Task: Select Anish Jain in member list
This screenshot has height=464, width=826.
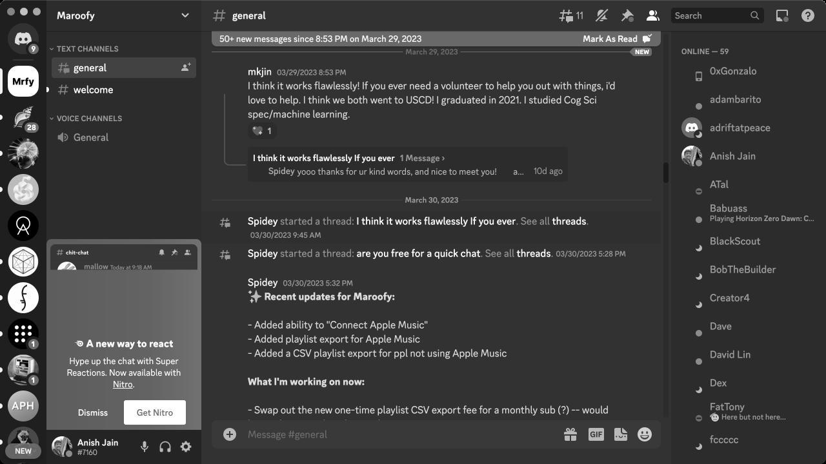Action: pyautogui.click(x=749, y=157)
